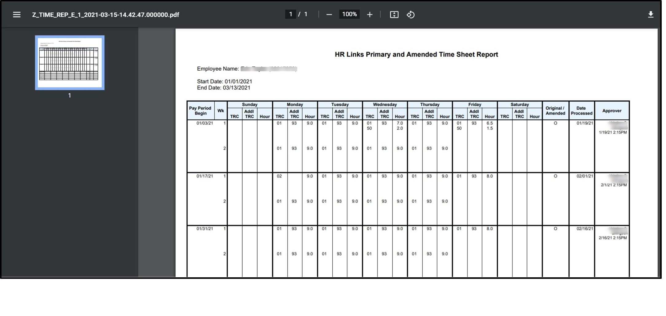Click the current page number field
This screenshot has height=316, width=666.
pos(290,14)
